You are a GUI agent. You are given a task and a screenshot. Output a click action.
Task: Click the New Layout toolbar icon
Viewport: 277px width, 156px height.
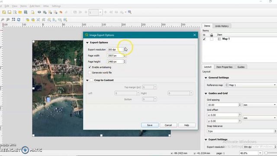4,12
